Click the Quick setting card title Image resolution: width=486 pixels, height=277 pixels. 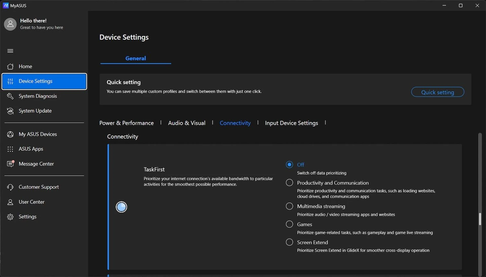(x=124, y=82)
